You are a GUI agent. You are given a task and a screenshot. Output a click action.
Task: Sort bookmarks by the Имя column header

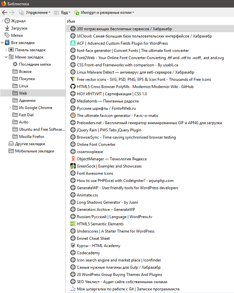(71, 21)
